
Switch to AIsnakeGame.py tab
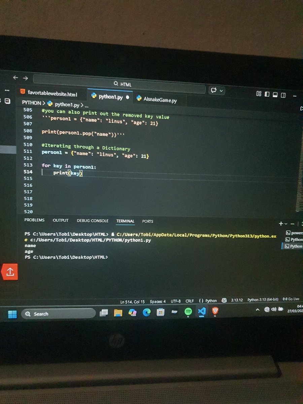[157, 100]
